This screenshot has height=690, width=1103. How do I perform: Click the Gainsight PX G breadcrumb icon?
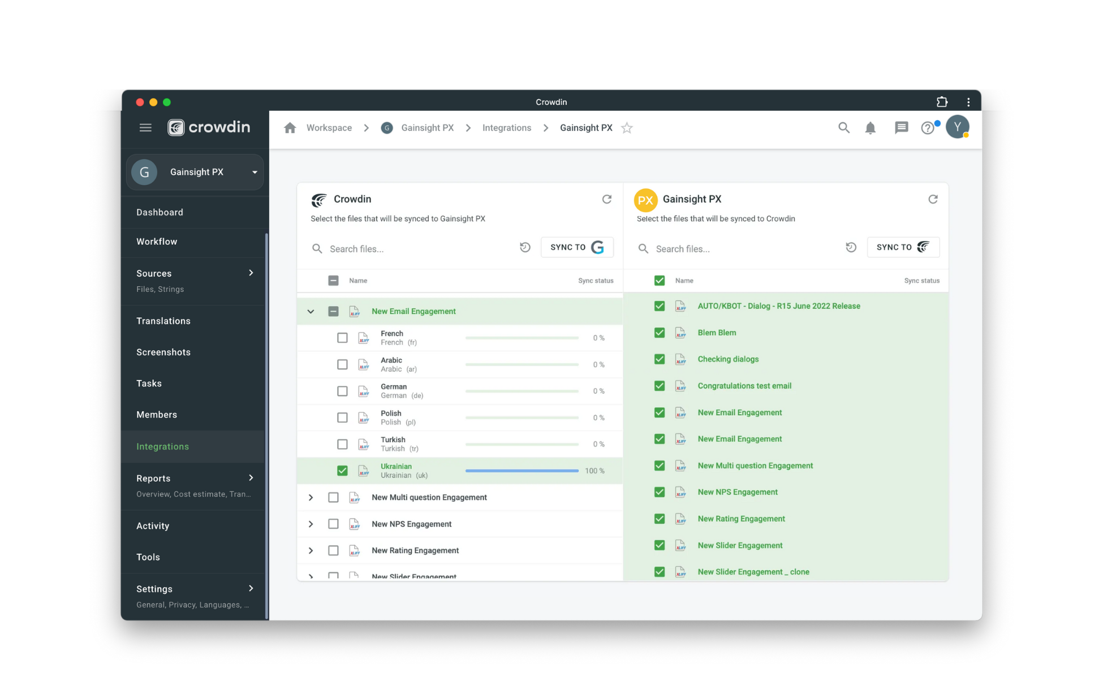(387, 128)
